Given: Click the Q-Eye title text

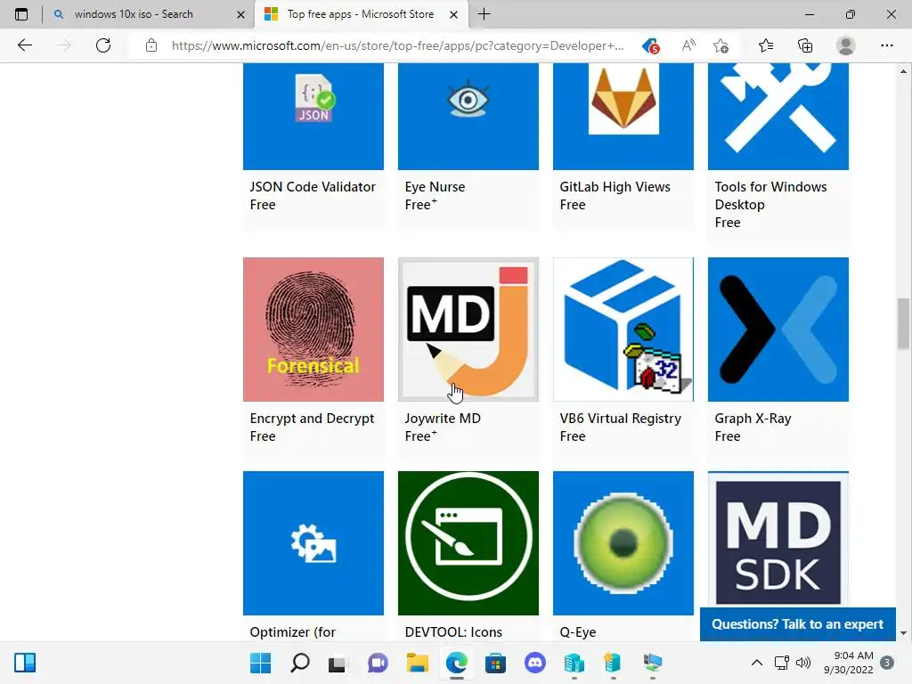Looking at the screenshot, I should tap(577, 631).
